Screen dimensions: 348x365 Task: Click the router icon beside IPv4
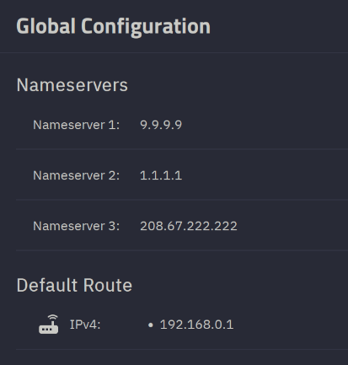(49, 325)
